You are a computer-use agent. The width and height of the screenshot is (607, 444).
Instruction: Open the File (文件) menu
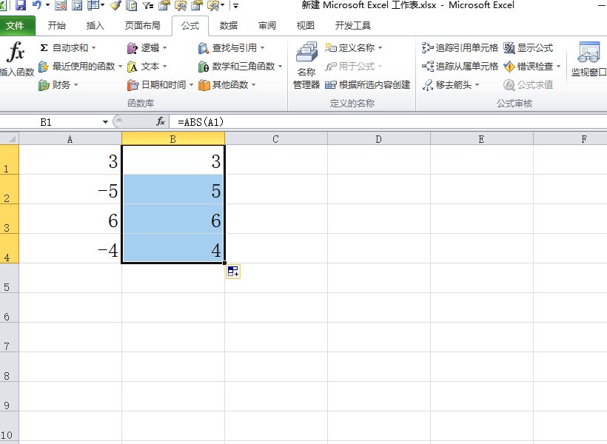[18, 24]
